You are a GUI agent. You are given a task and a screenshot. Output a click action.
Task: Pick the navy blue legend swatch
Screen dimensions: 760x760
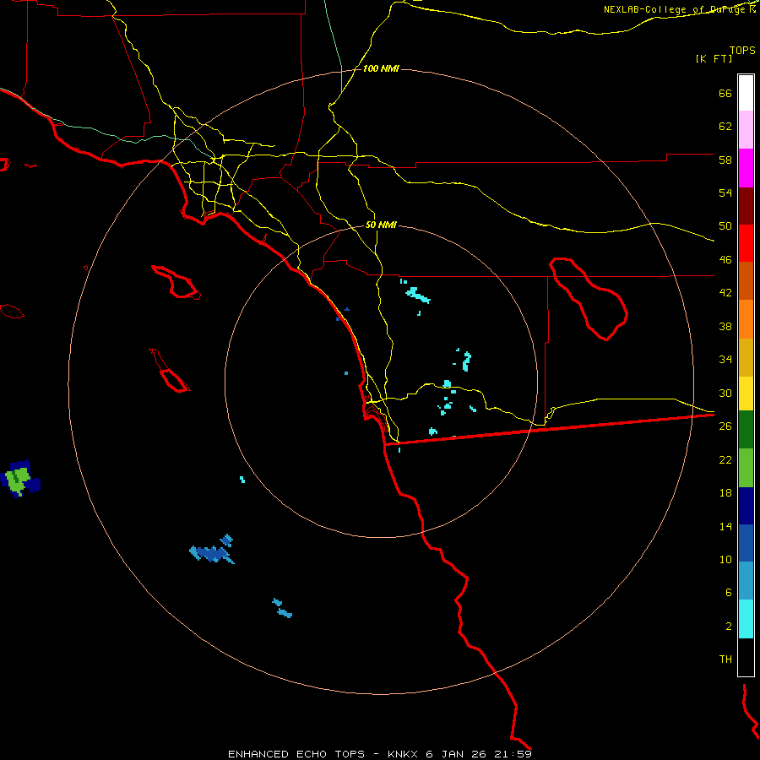pos(746,506)
